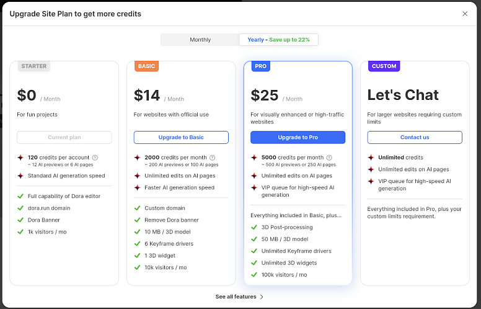Screen dimensions: 481x309
Task: Expand See all features chevron
Action: (262, 297)
